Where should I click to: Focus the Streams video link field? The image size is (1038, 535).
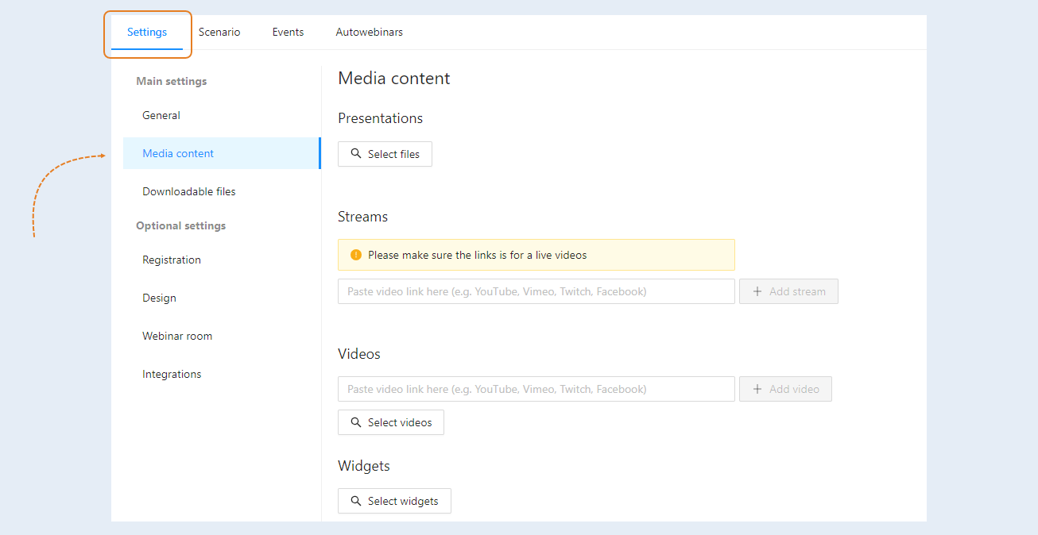536,291
